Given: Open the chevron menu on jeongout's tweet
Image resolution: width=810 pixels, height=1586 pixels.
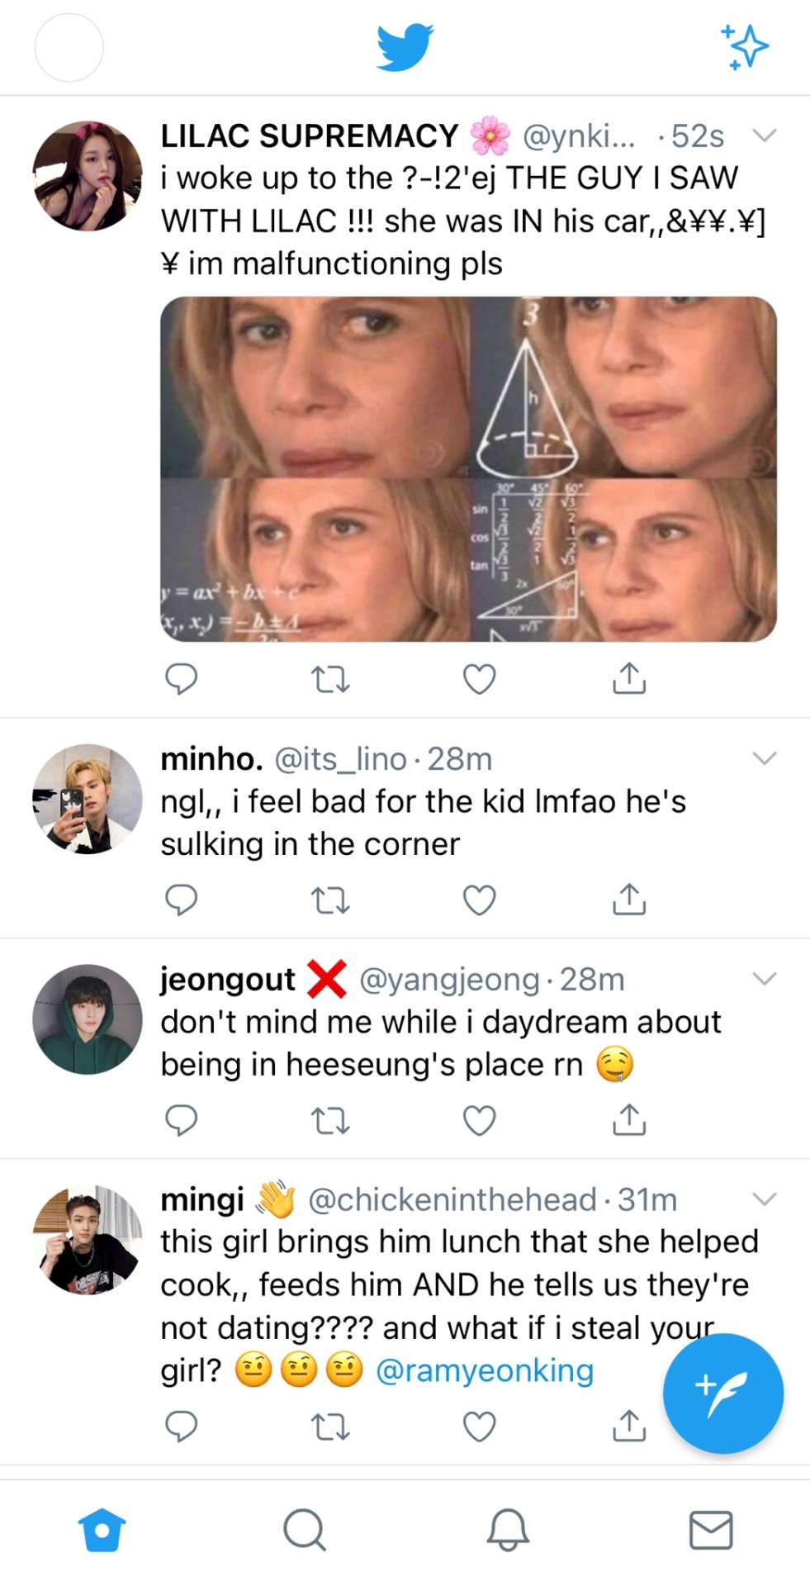Looking at the screenshot, I should pyautogui.click(x=765, y=979).
